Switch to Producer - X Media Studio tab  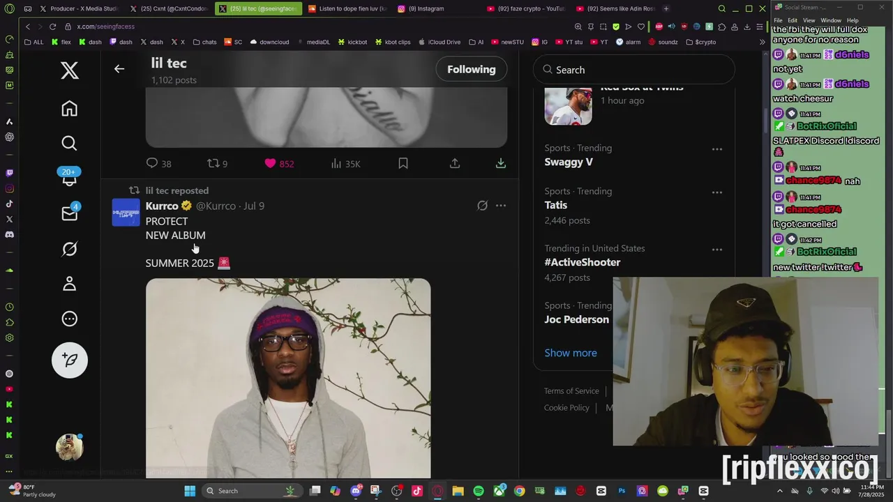(80, 8)
